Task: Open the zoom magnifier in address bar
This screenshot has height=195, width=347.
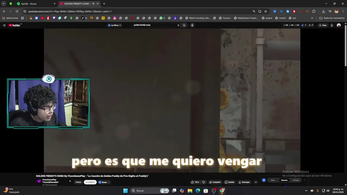Action: click(254, 11)
